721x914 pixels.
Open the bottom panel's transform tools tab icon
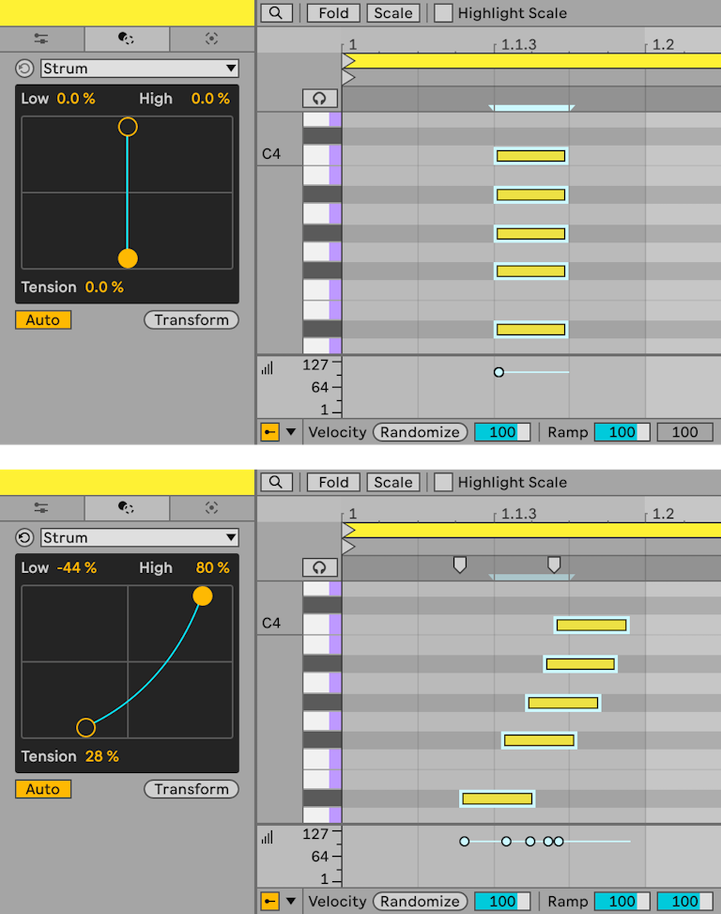coord(127,507)
